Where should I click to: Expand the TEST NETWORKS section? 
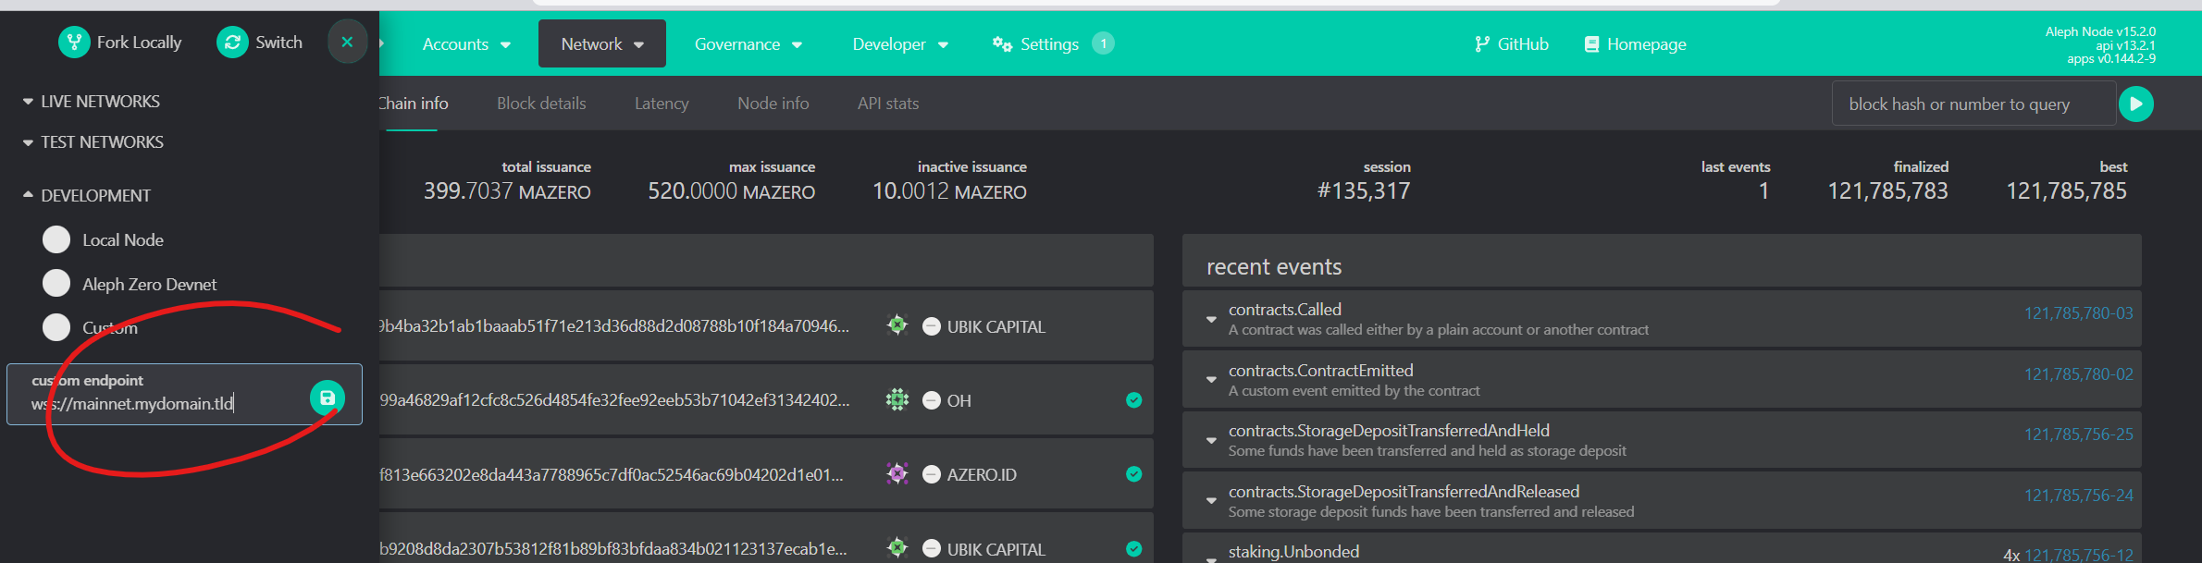[x=93, y=142]
